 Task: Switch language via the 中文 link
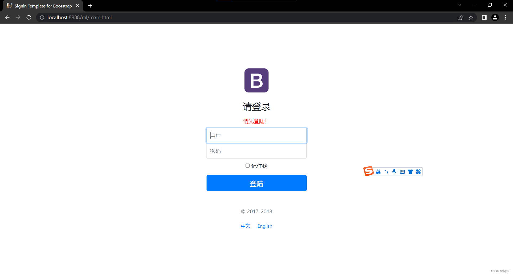coord(245,226)
